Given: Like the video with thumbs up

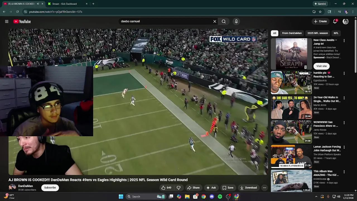Looking at the screenshot, I should 167,188.
